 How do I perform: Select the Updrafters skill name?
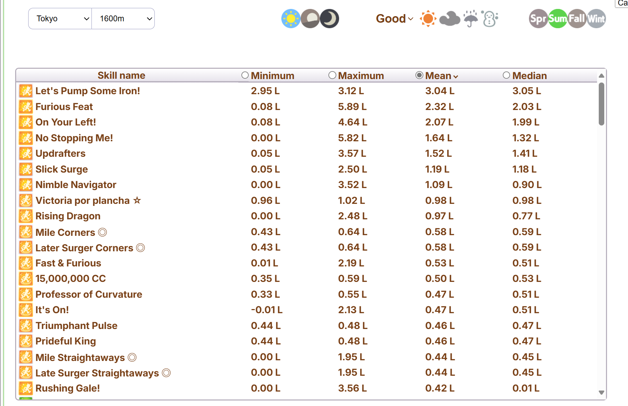[61, 154]
